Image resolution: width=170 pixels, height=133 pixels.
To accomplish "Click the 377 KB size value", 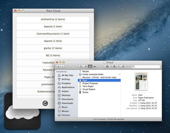I will coord(141,100).
